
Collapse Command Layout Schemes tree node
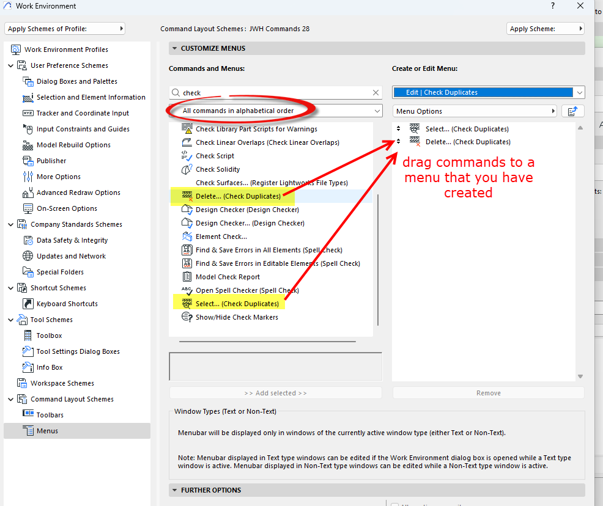point(11,399)
